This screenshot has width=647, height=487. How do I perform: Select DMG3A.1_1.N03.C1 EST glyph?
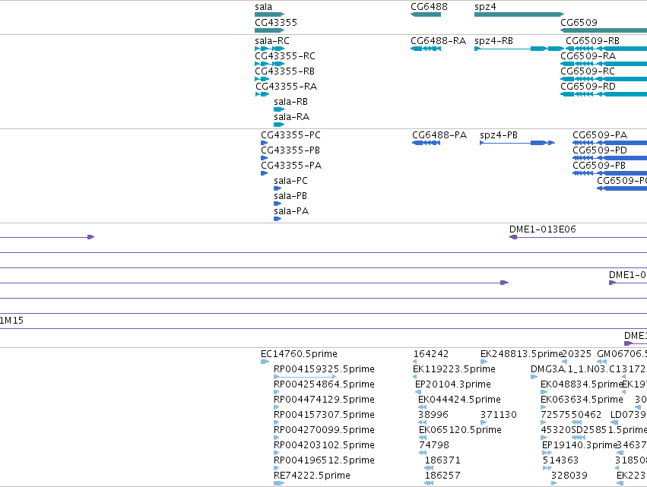[534, 377]
